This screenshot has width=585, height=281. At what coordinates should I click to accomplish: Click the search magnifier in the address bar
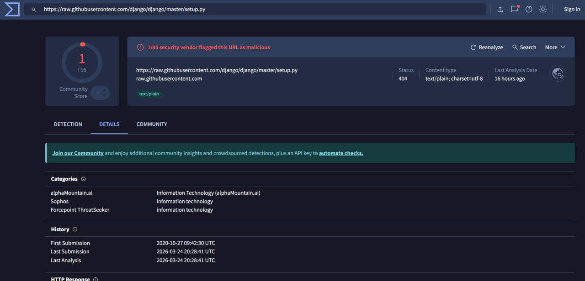coord(33,9)
